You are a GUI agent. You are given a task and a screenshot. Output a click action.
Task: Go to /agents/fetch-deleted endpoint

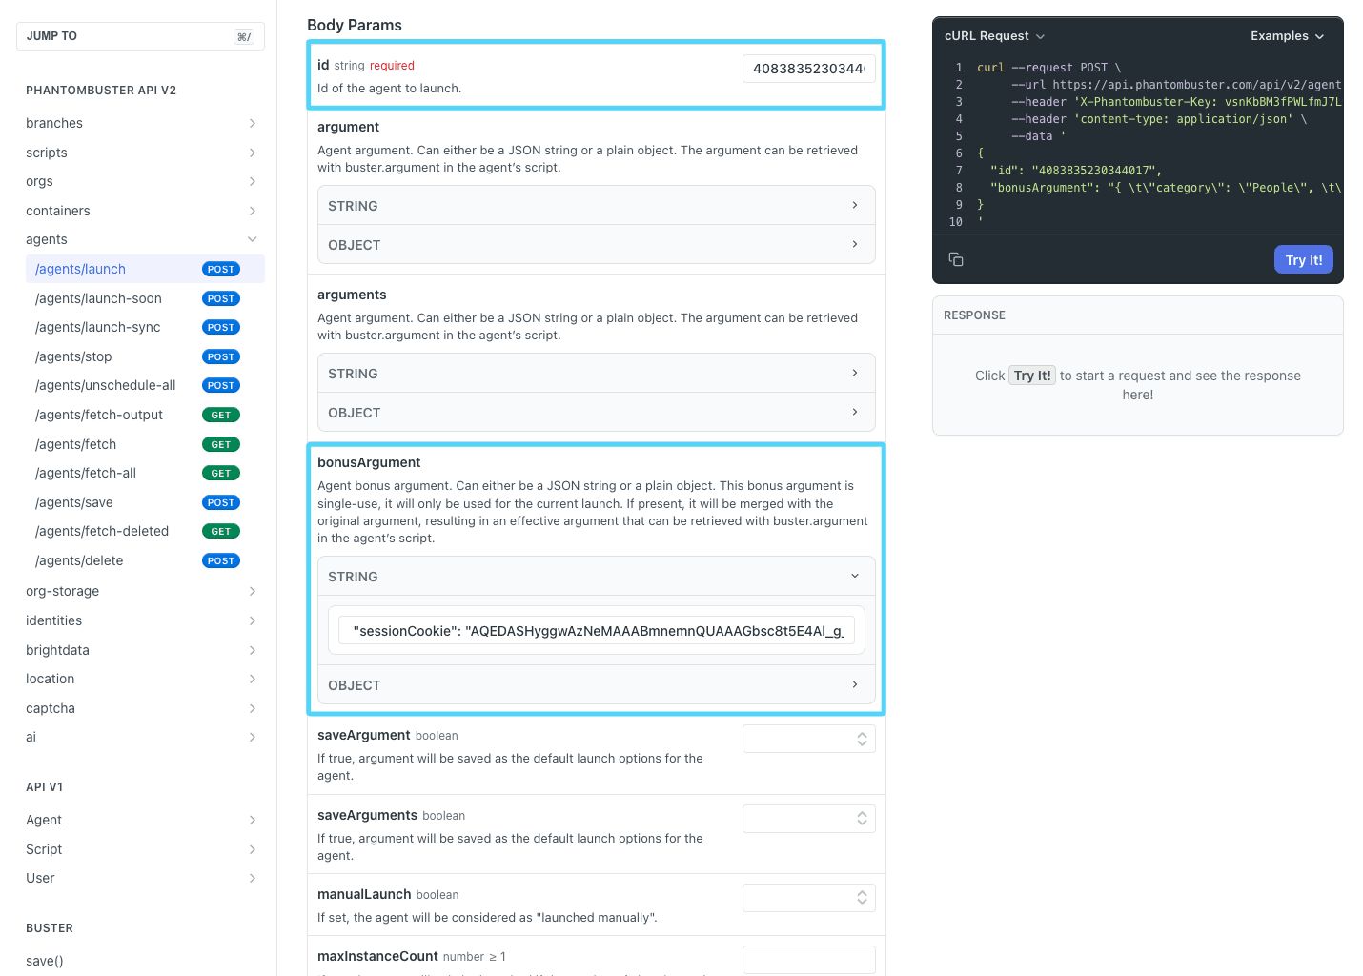[x=145, y=531]
